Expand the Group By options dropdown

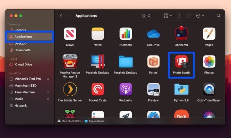168,16
